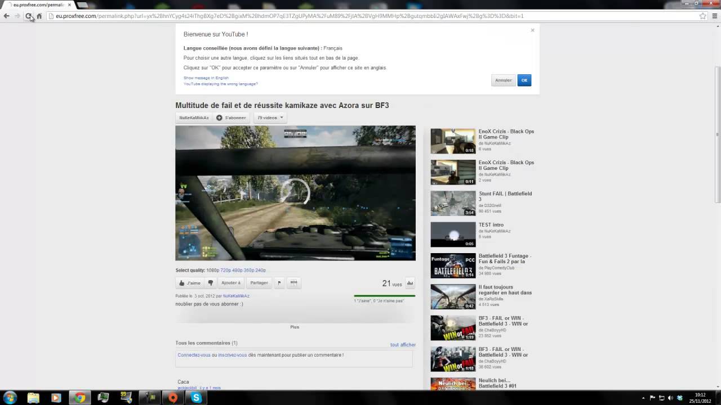Open the Action Center flag tray icon
This screenshot has height=405, width=721.
point(653,398)
